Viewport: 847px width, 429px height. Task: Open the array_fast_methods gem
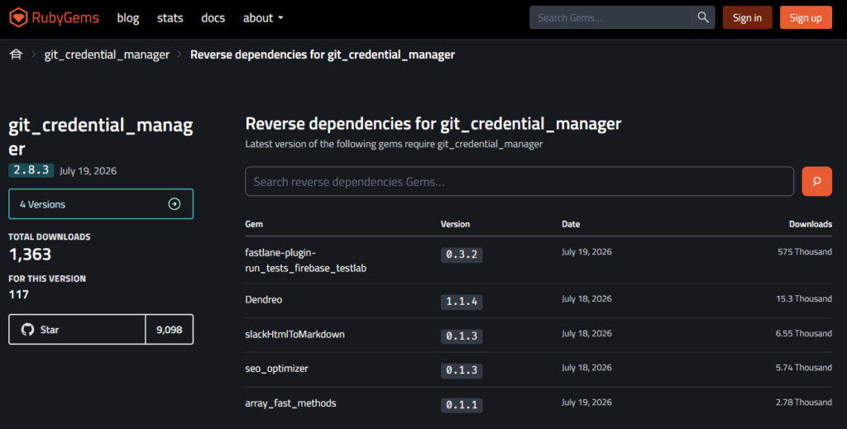coord(290,403)
